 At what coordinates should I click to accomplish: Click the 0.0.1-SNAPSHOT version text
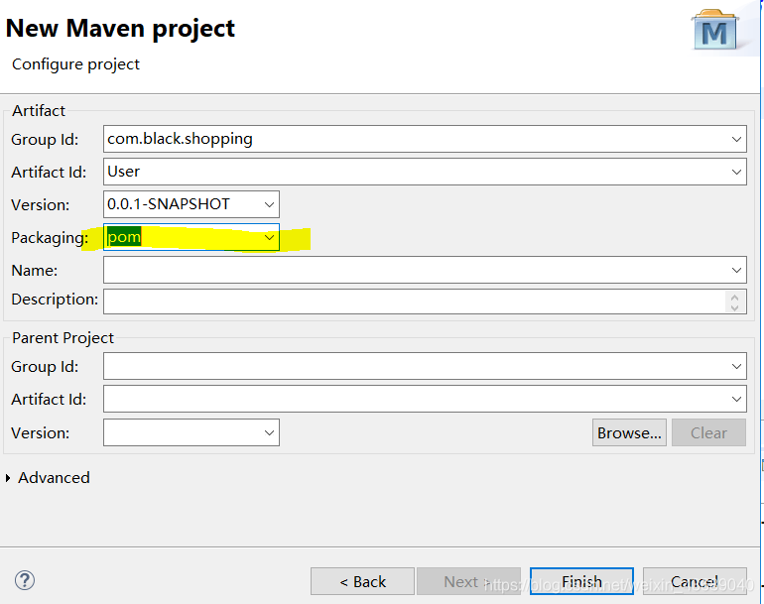168,204
